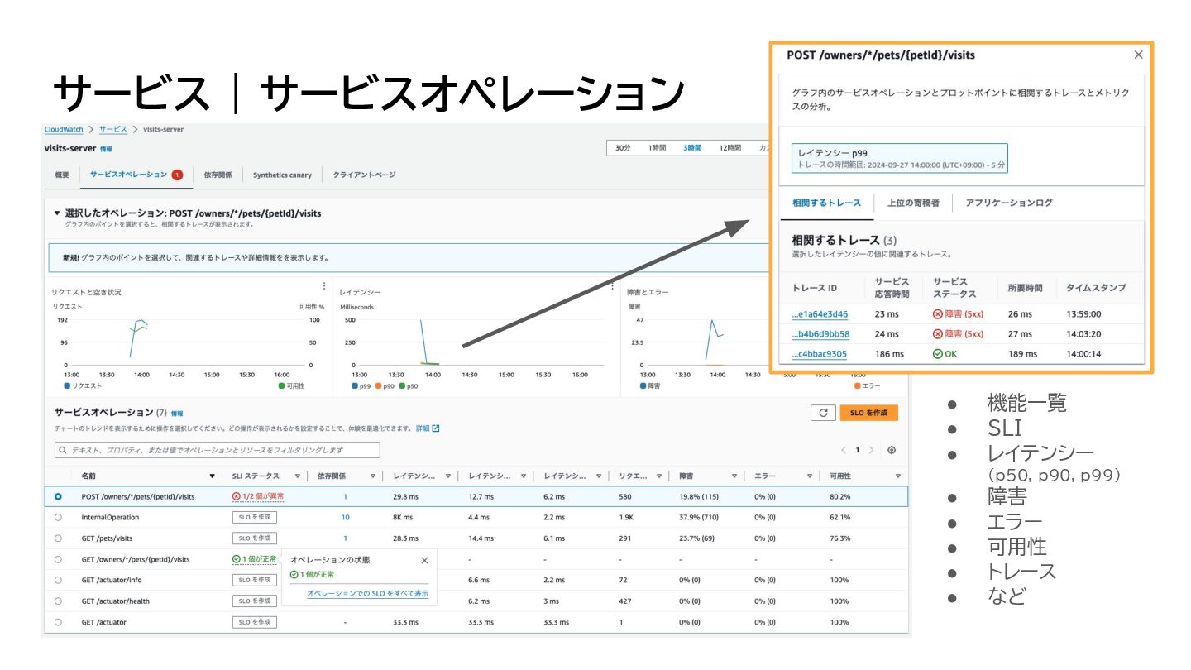Switch to アプリケーションログ tab
Image resolution: width=1191 pixels, height=670 pixels.
tap(1009, 203)
